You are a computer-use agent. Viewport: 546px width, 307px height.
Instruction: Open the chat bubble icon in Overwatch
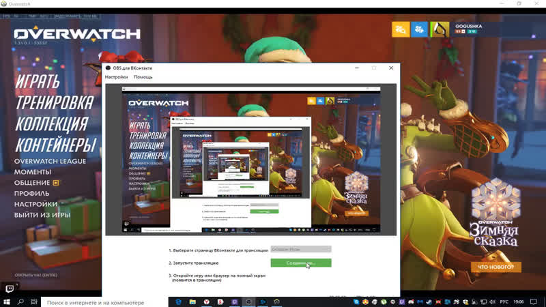[x=10, y=289]
